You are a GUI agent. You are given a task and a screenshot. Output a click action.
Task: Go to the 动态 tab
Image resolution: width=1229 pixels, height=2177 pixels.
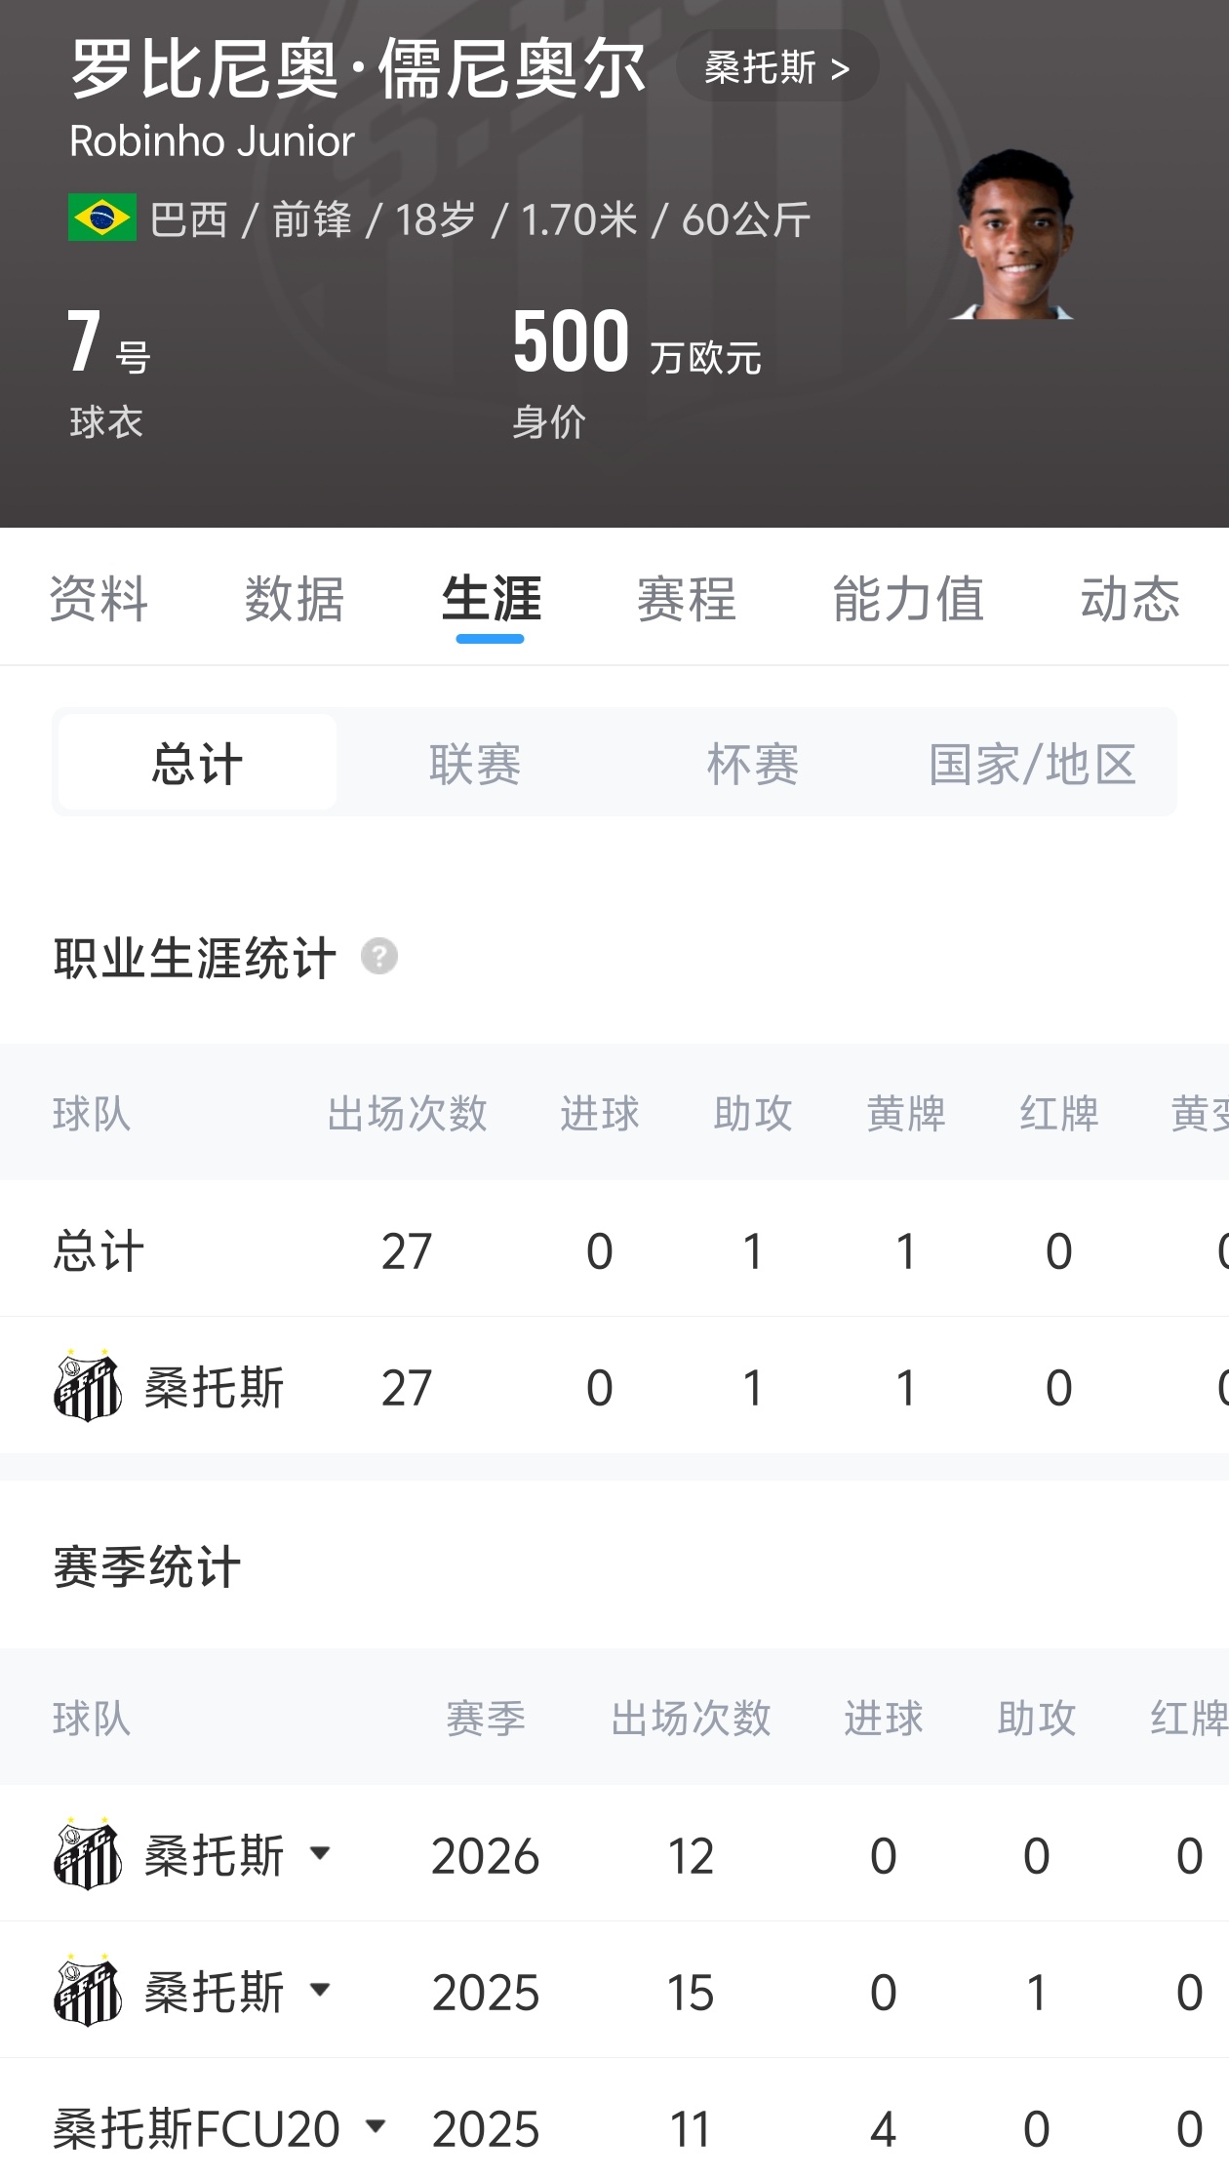pyautogui.click(x=1130, y=598)
